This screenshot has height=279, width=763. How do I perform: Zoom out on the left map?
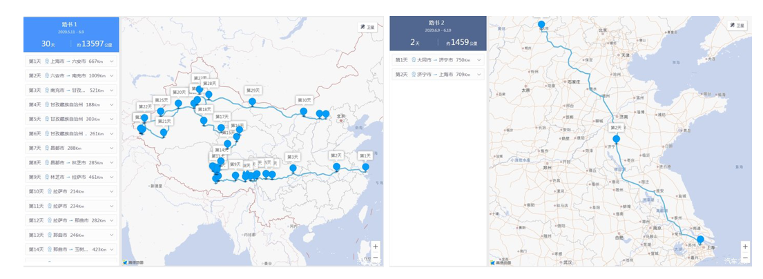coord(375,258)
